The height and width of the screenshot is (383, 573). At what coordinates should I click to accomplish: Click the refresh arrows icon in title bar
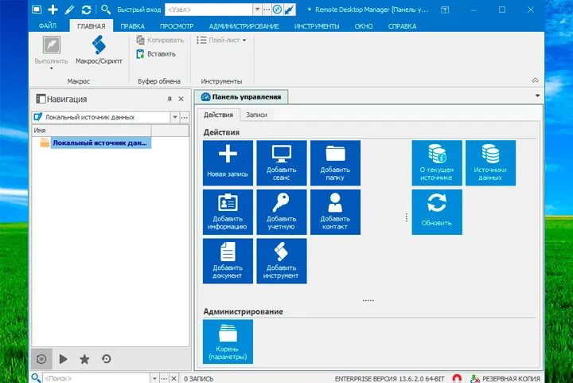pyautogui.click(x=86, y=10)
